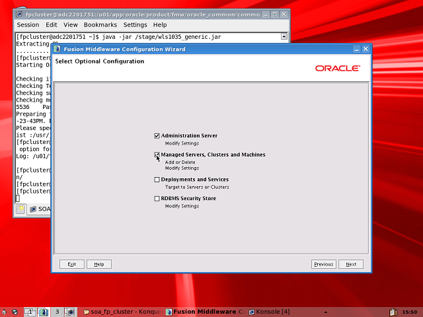
Task: Click 'Modify Settings' under RDBMS Security Store
Action: pyautogui.click(x=182, y=206)
